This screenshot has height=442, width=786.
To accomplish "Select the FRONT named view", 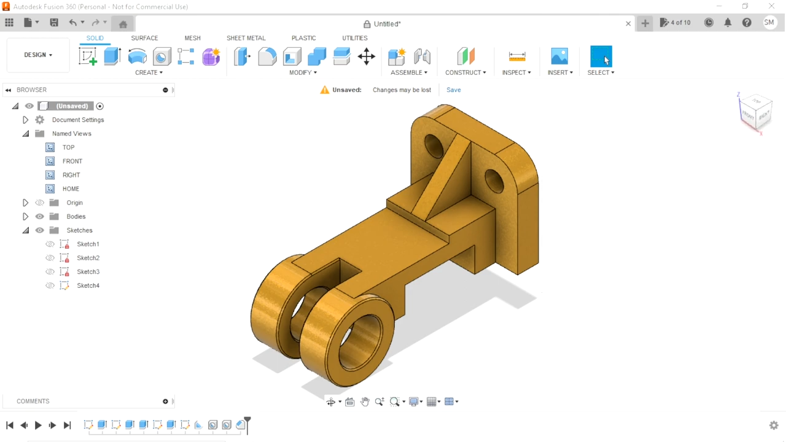I will click(x=72, y=161).
